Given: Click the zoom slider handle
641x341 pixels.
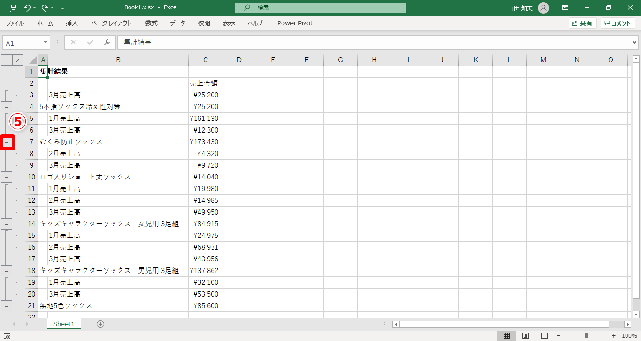Looking at the screenshot, I should click(x=586, y=336).
